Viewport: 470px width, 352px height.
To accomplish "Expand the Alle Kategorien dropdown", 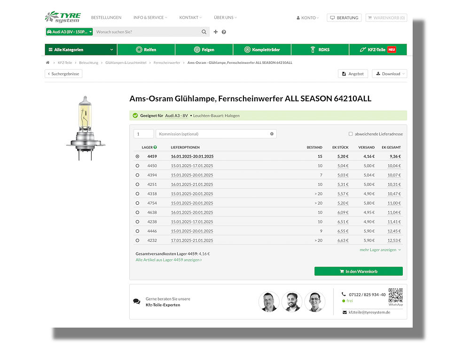I will point(81,50).
